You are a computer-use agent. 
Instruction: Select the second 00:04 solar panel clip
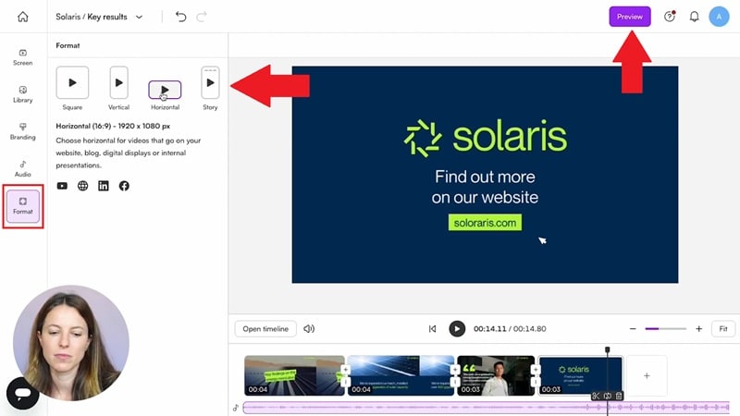click(x=401, y=375)
